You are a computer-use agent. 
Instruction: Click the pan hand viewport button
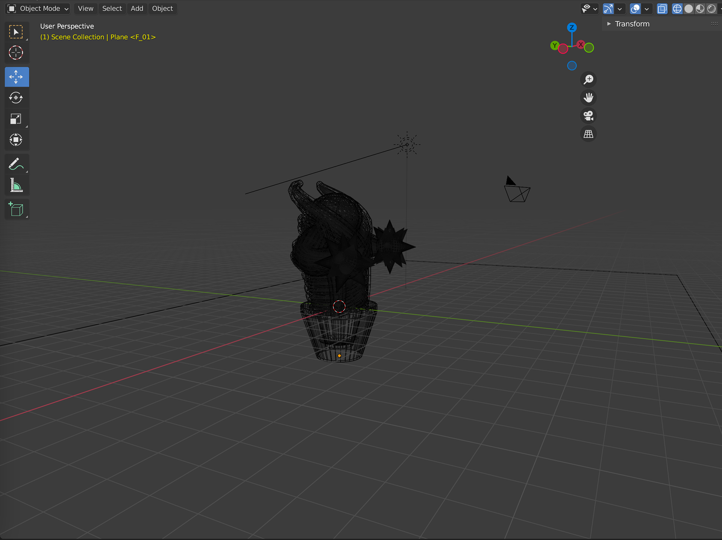pyautogui.click(x=589, y=97)
